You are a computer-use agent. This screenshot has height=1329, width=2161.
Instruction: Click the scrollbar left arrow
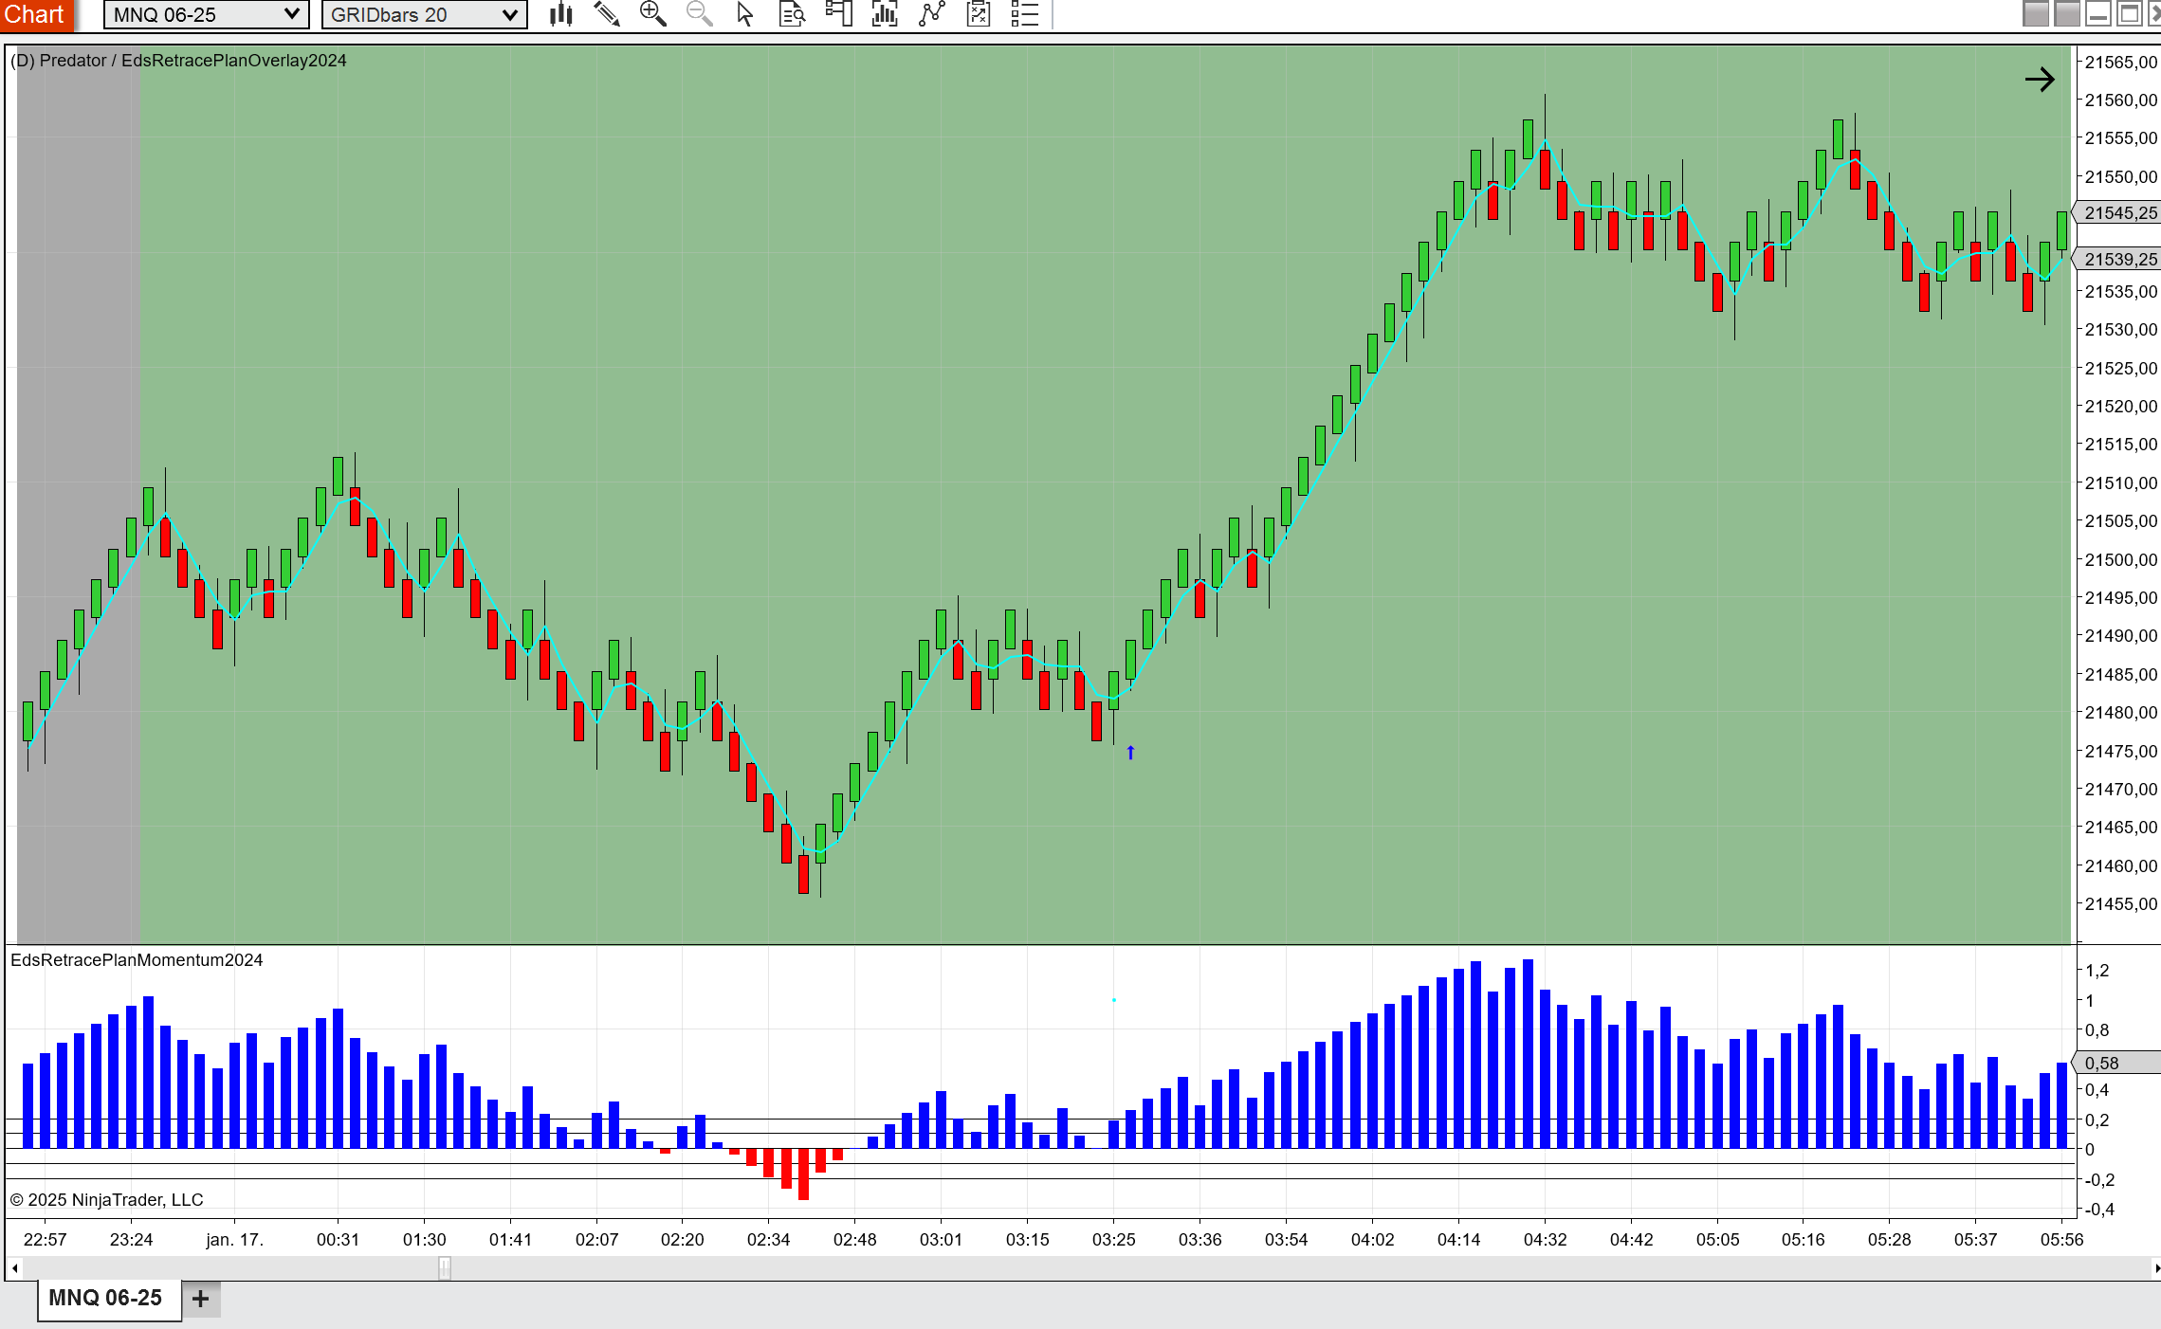point(14,1267)
